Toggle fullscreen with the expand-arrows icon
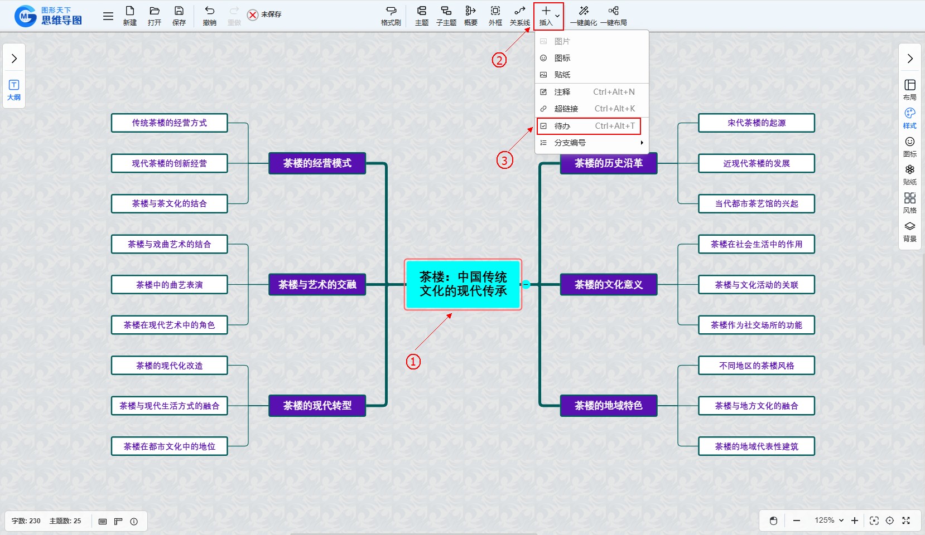925x535 pixels. click(906, 521)
